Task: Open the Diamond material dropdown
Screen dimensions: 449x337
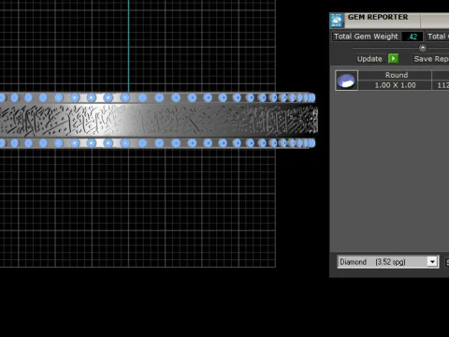Action: coord(388,262)
